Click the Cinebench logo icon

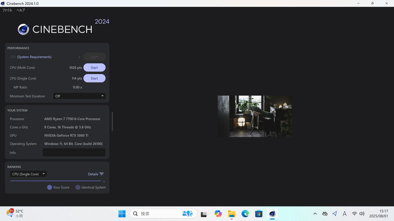click(23, 29)
